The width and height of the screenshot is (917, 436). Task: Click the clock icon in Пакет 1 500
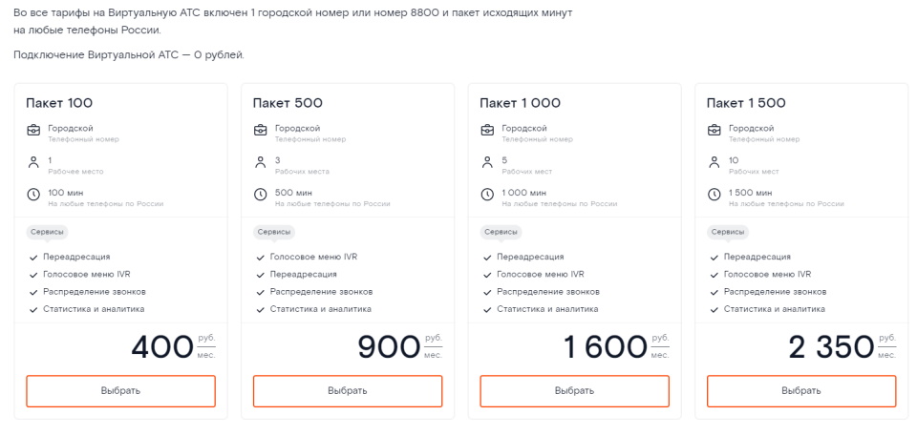pos(714,196)
